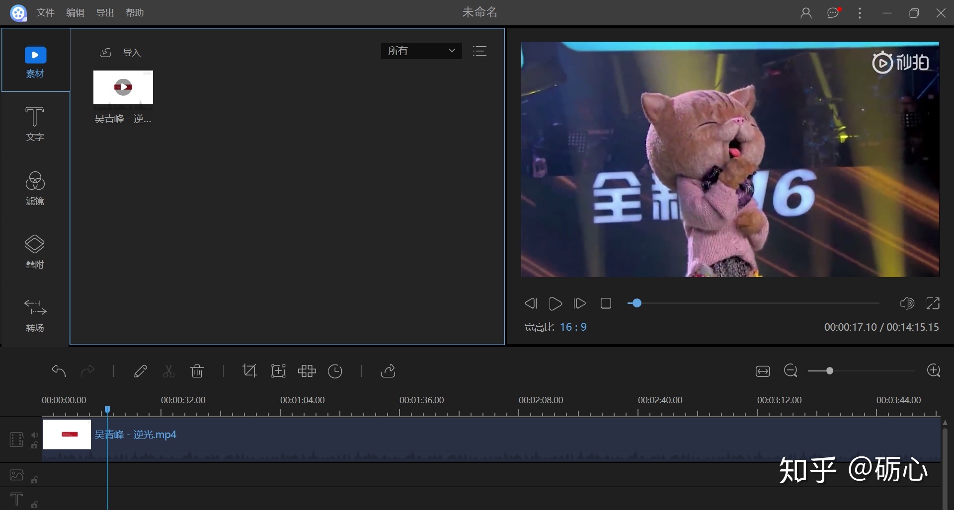The width and height of the screenshot is (954, 510).
Task: Delete selected clip with trash icon
Action: [x=197, y=371]
